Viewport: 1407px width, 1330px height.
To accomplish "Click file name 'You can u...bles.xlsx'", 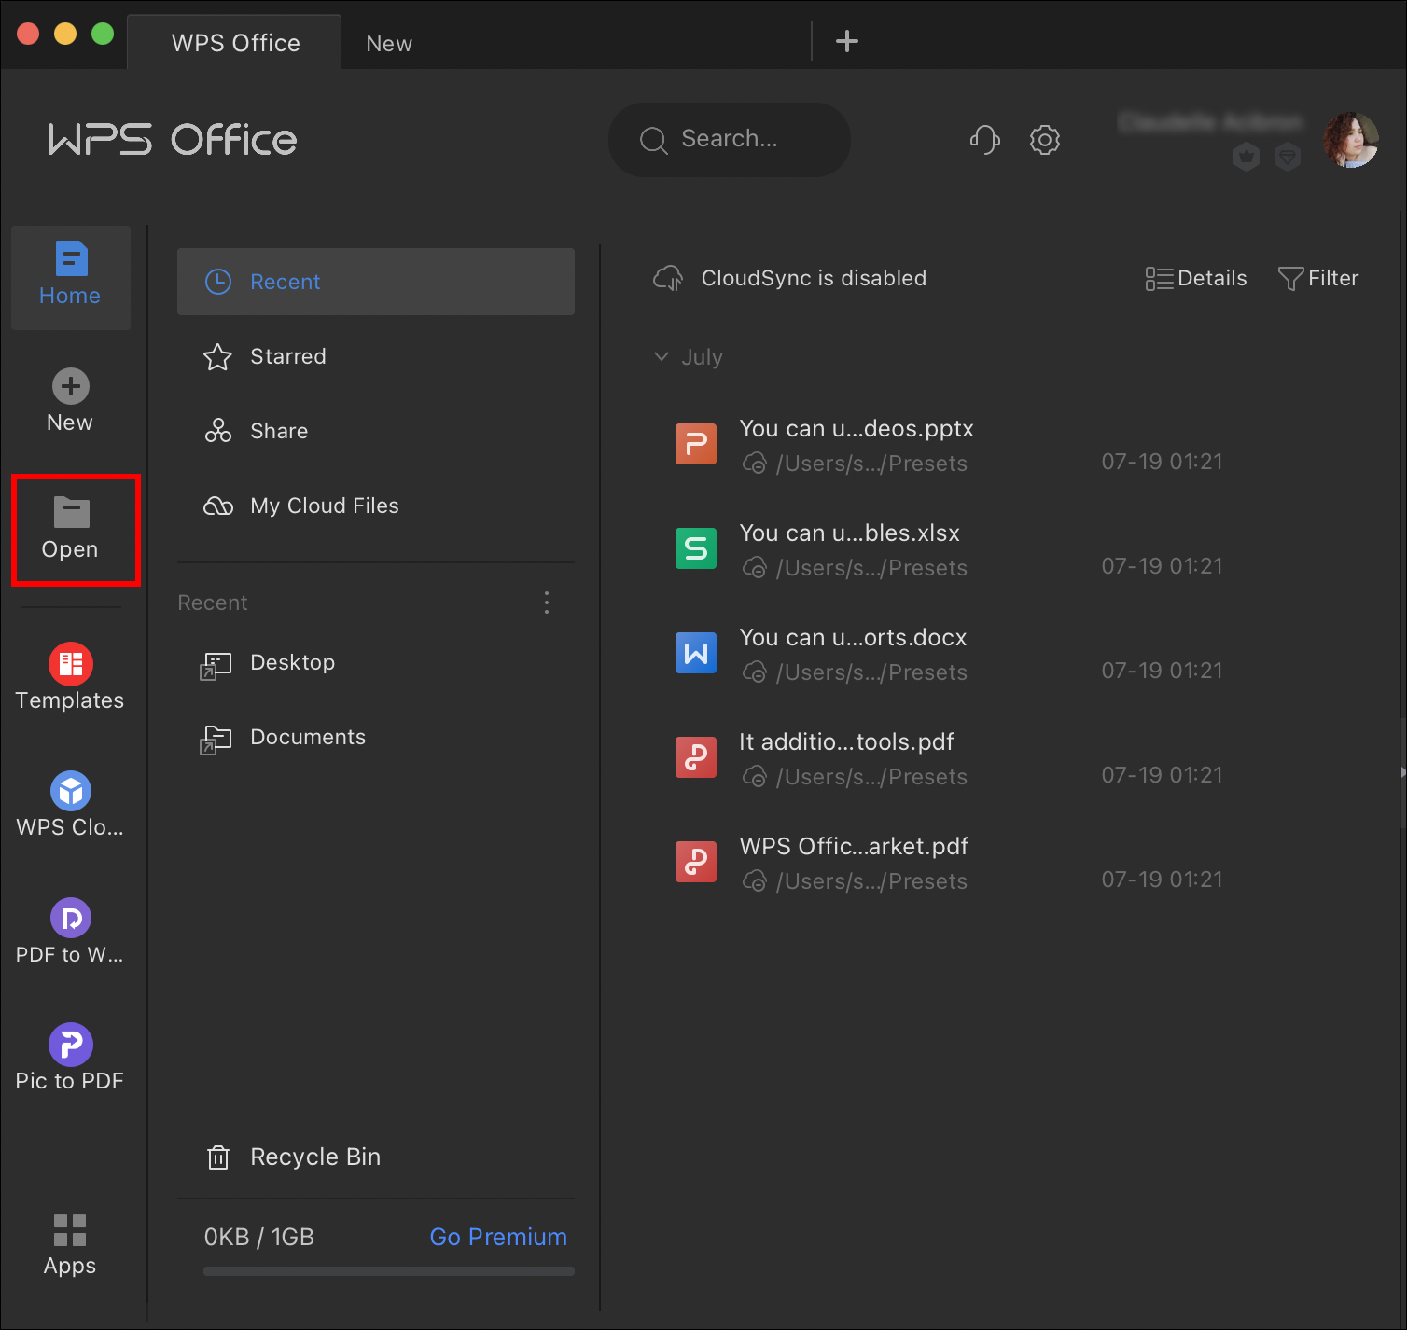I will pos(850,533).
